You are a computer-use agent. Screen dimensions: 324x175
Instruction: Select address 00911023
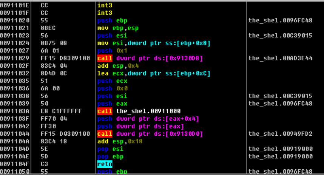[15, 36]
